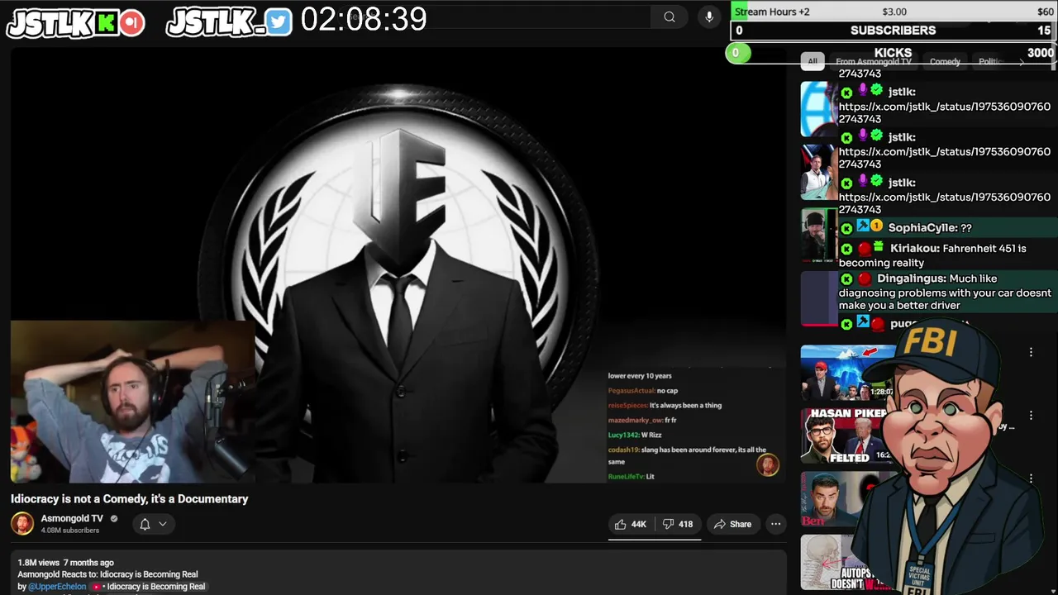Click the 4.08M subscribers count

click(70, 531)
